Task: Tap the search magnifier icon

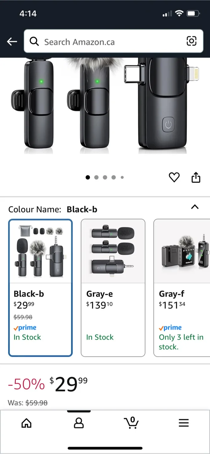Action: click(x=34, y=41)
